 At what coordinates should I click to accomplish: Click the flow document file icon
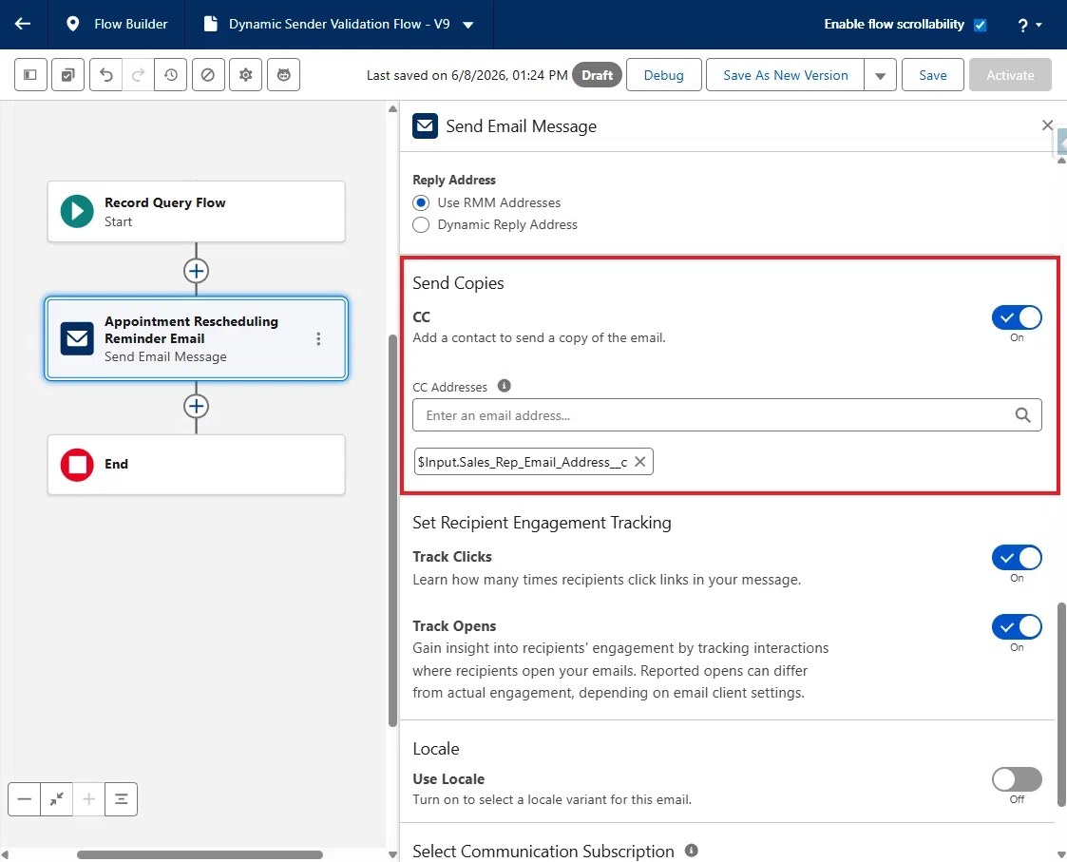point(210,24)
